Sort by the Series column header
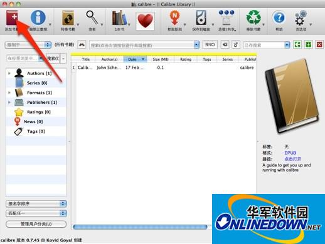Screen dimensions: 325x244 [x=227, y=59]
